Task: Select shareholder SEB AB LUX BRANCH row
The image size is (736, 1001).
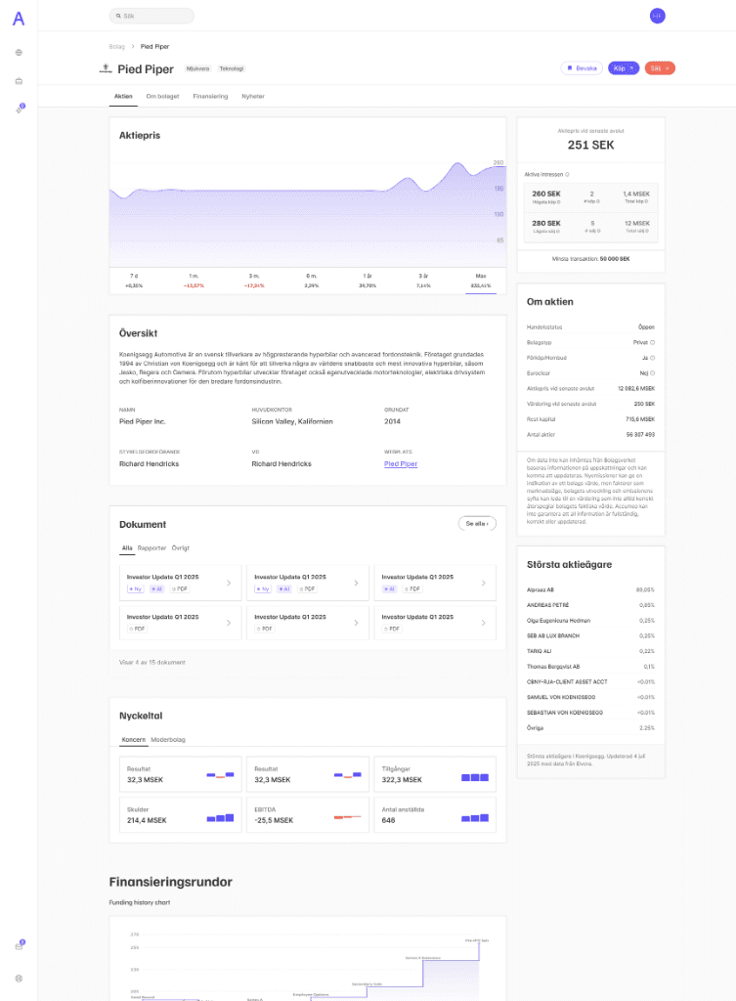Action: [590, 635]
